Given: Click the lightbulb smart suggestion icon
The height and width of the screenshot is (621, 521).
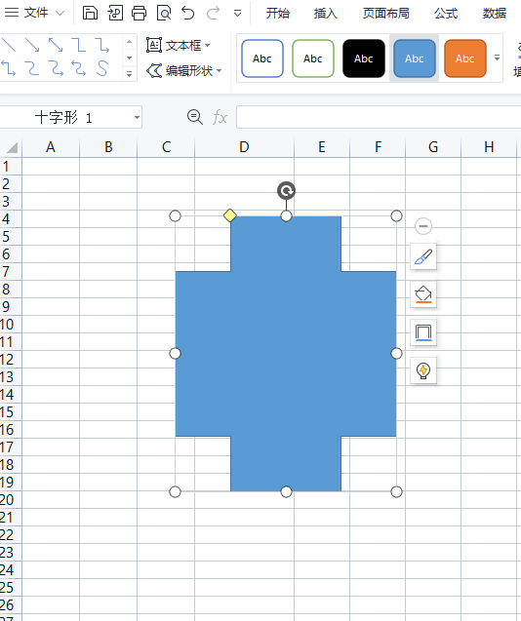Looking at the screenshot, I should [x=423, y=370].
